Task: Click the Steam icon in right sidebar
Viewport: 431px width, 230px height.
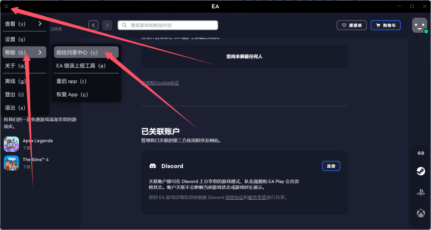Action: [x=420, y=171]
